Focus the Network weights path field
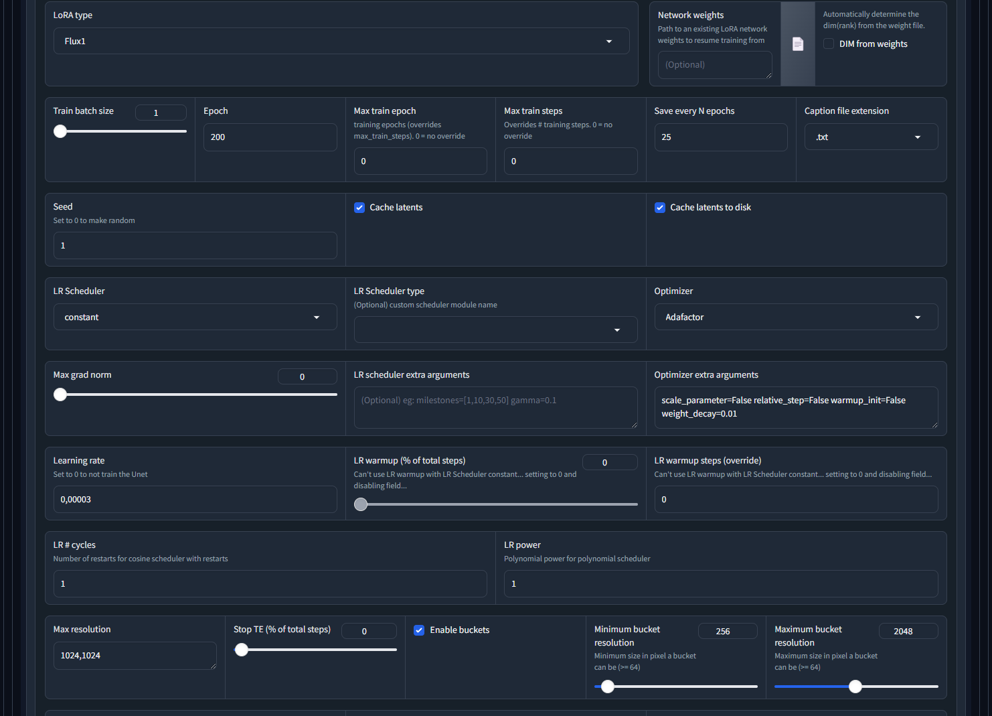Image resolution: width=992 pixels, height=716 pixels. pos(715,65)
